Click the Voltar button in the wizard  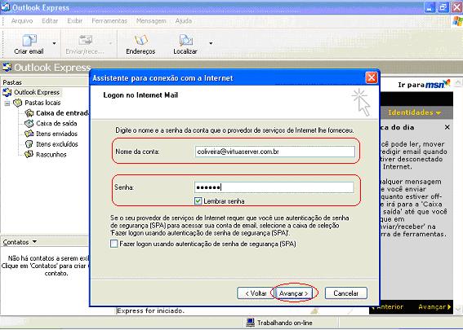coord(256,293)
